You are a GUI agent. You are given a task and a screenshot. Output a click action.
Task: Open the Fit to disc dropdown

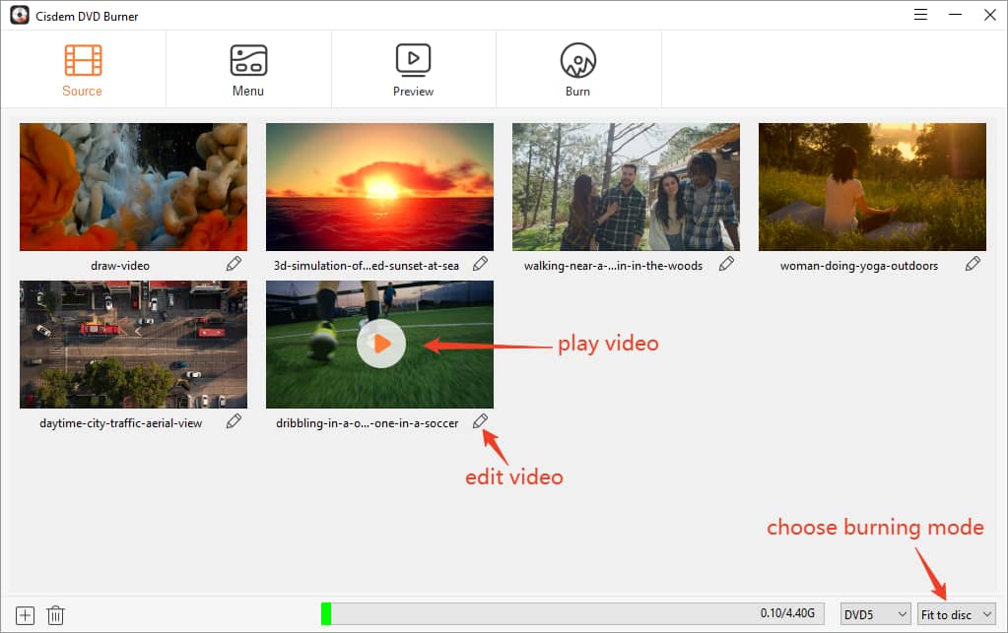coord(957,614)
